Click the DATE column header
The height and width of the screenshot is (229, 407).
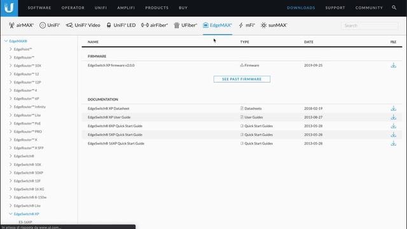308,42
